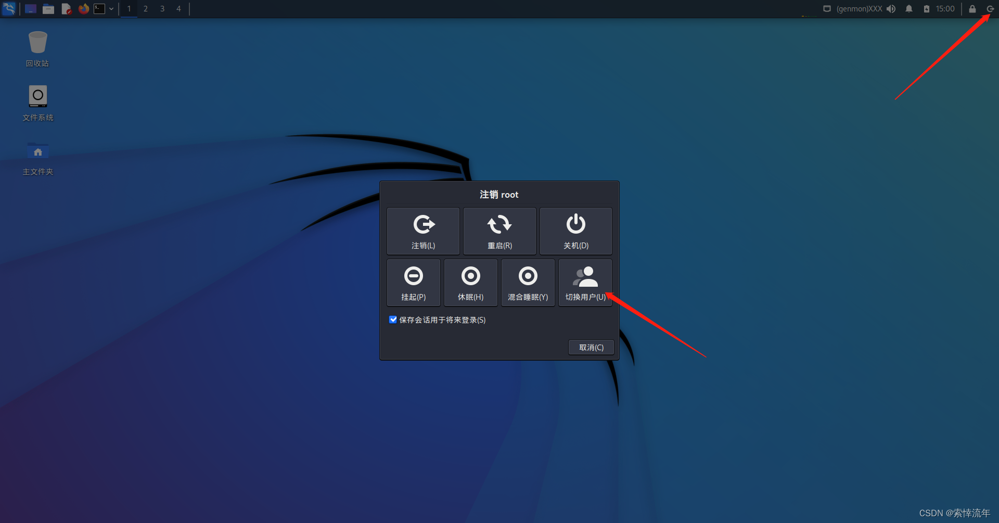
Task: Click the 注销(L) log out button
Action: [x=423, y=231]
